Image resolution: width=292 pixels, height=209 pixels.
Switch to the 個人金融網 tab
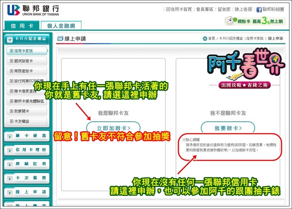pos(61,26)
